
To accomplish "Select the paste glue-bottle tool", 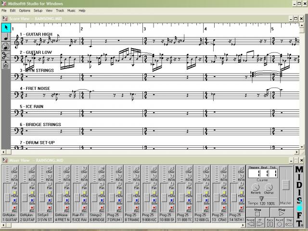I will point(6,64).
